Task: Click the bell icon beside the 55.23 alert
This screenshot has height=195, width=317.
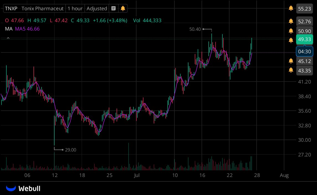Action: click(291, 9)
